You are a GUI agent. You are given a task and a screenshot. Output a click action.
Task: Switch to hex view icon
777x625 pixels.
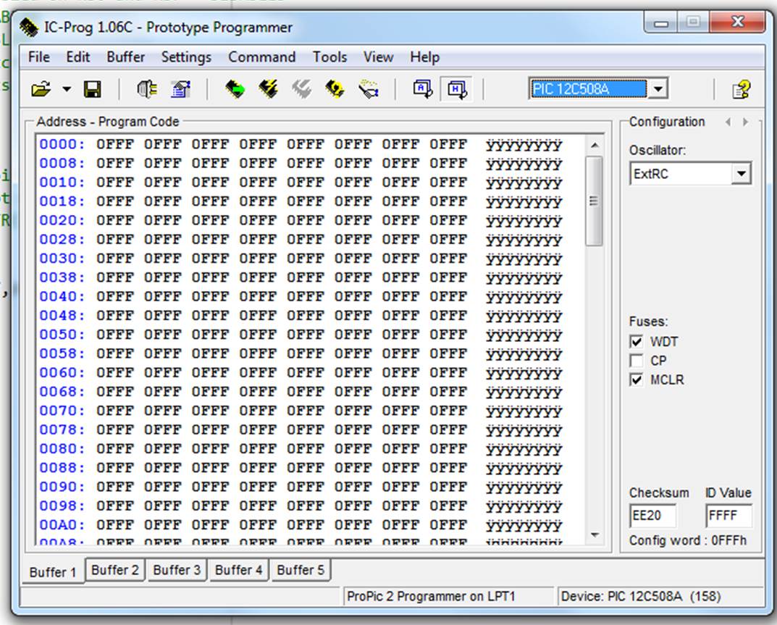pos(456,89)
